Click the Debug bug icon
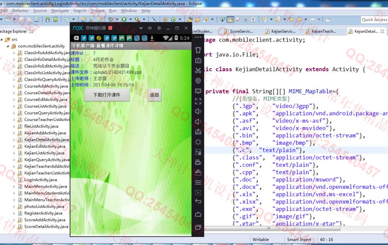This screenshot has width=388, height=245. click(x=110, y=20)
